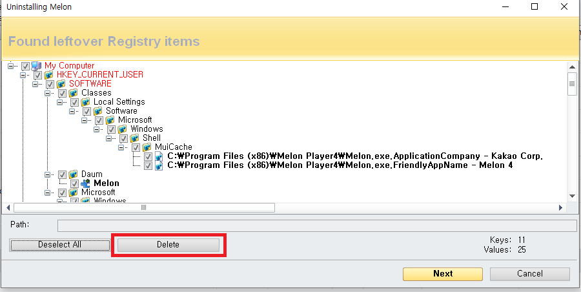The width and height of the screenshot is (581, 292).
Task: Collapse the Local Settings node
Action: [x=59, y=102]
